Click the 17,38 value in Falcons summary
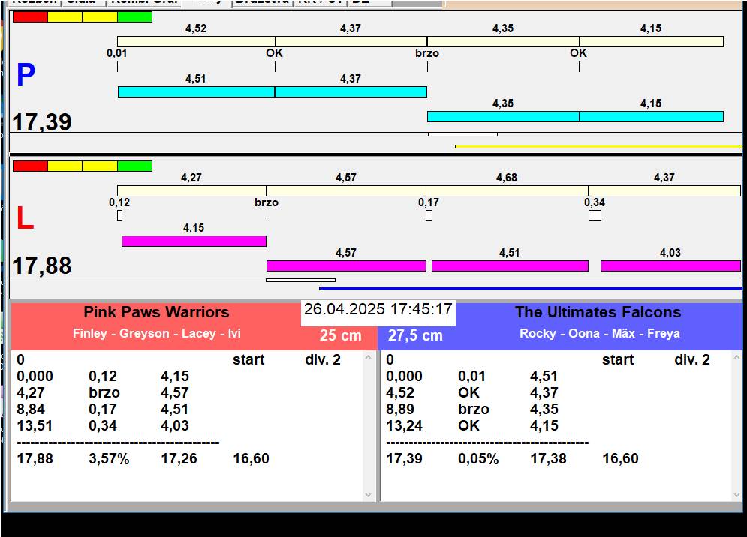The width and height of the screenshot is (747, 537). tap(548, 458)
